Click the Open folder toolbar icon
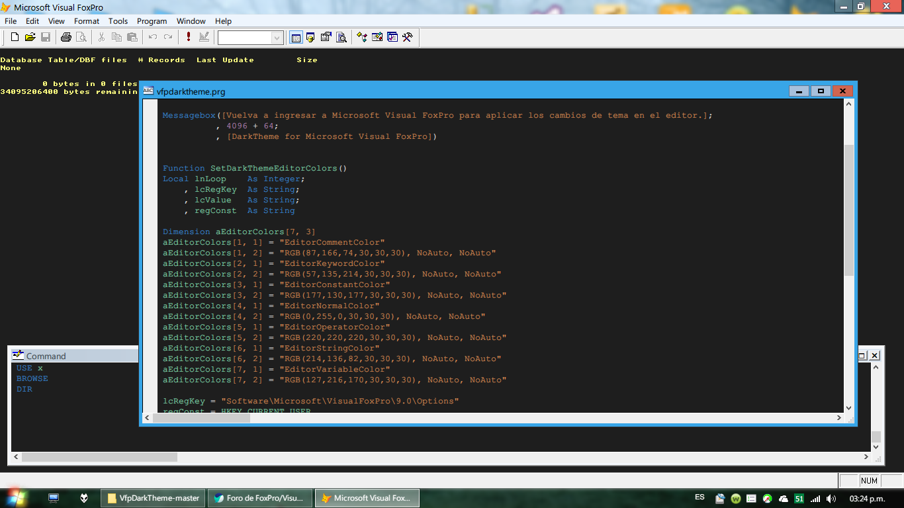Viewport: 904px width, 508px height. click(30, 38)
